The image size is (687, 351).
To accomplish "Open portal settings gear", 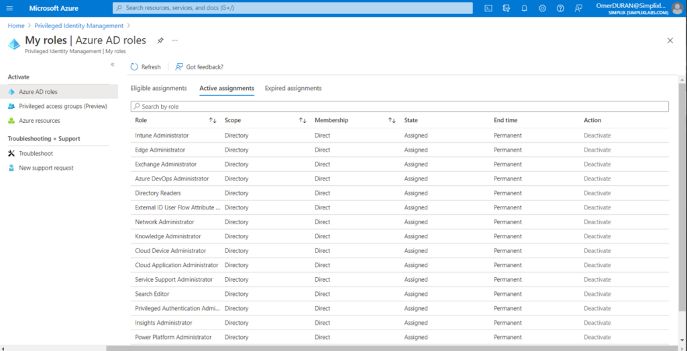I will point(542,8).
